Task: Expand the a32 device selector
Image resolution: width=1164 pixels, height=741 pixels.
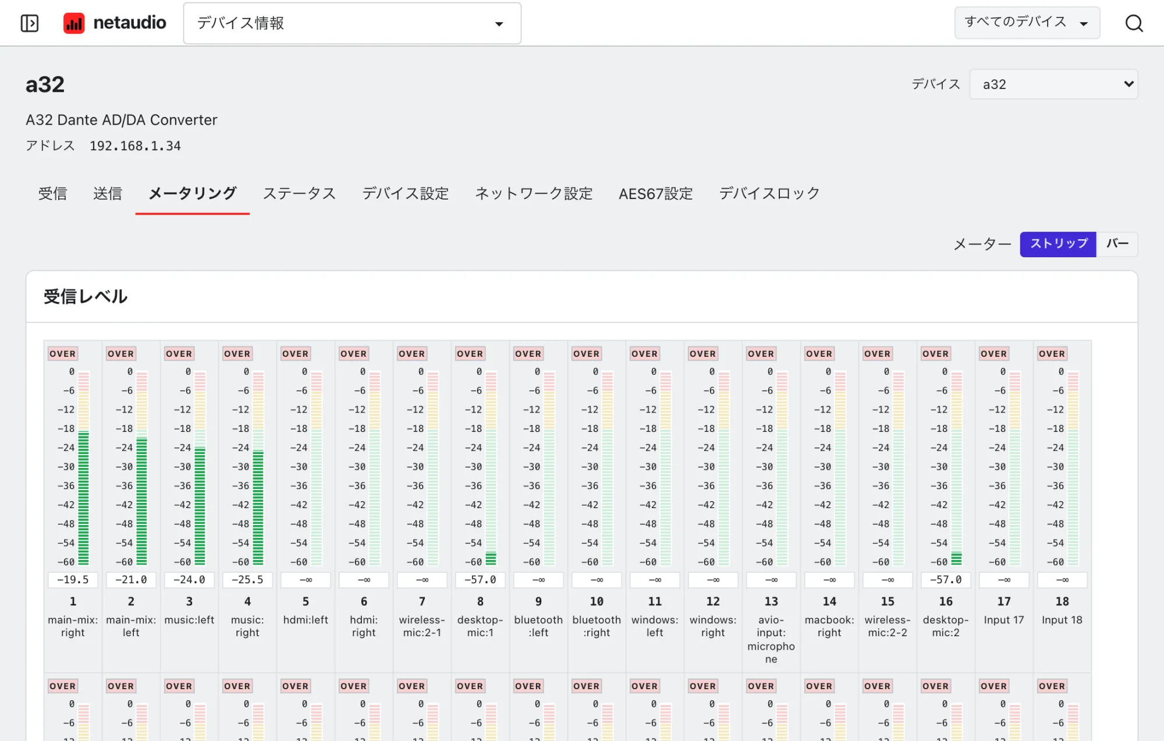Action: tap(1053, 84)
